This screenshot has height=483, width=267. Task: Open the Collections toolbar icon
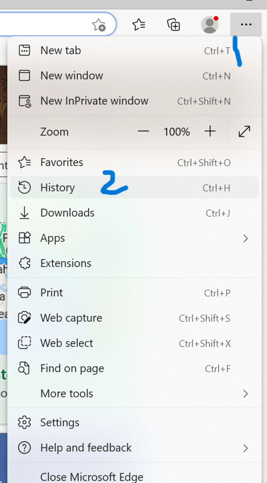[x=173, y=25]
